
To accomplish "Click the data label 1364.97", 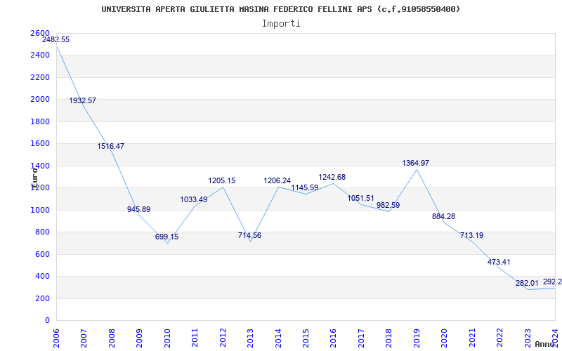I will point(416,163).
